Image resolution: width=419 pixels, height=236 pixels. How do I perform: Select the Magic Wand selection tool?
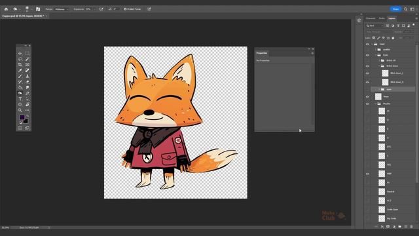coord(27,59)
